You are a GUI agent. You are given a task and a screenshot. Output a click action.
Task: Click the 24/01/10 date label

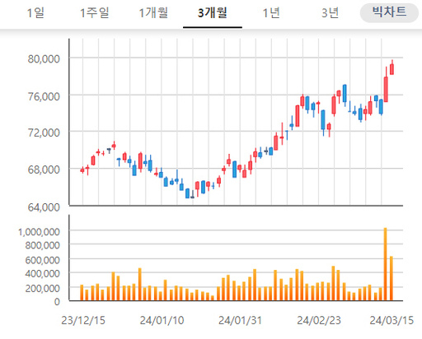[x=162, y=320]
